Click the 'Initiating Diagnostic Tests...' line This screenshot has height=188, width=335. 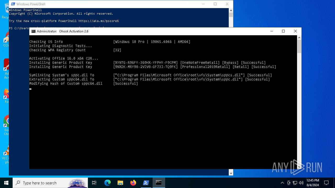pos(61,46)
